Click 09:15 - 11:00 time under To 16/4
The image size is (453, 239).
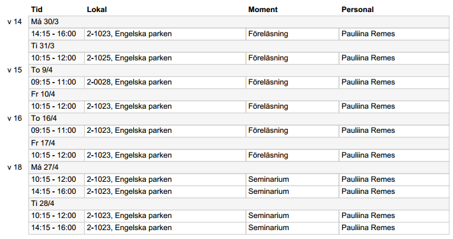click(54, 130)
